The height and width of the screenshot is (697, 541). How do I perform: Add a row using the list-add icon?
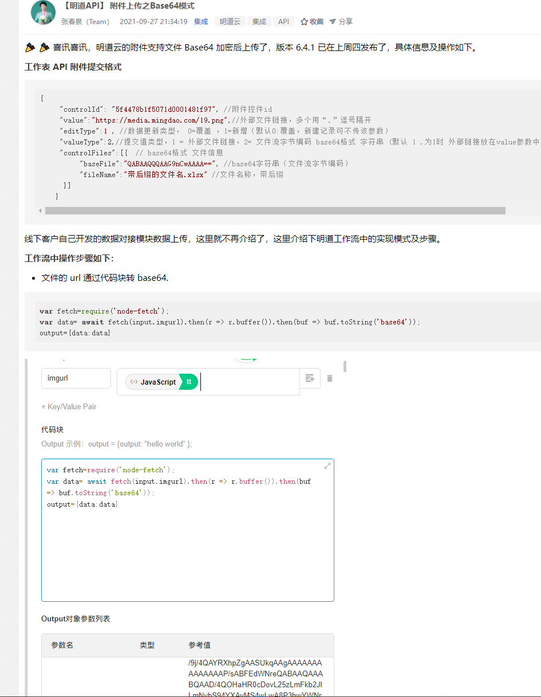coord(310,378)
